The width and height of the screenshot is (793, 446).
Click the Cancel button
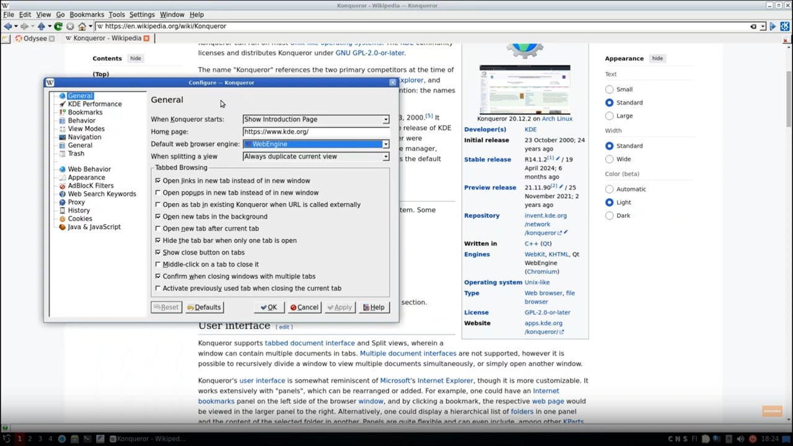[304, 307]
